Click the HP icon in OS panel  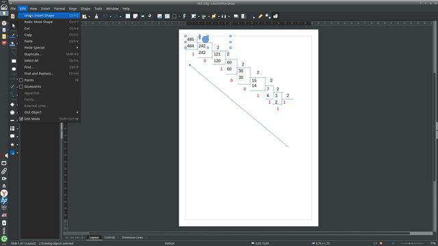pos(4,200)
